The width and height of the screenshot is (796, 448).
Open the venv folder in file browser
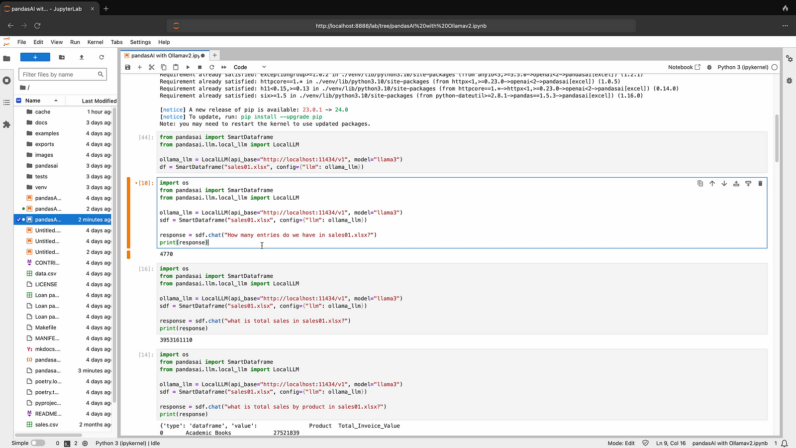coord(41,187)
